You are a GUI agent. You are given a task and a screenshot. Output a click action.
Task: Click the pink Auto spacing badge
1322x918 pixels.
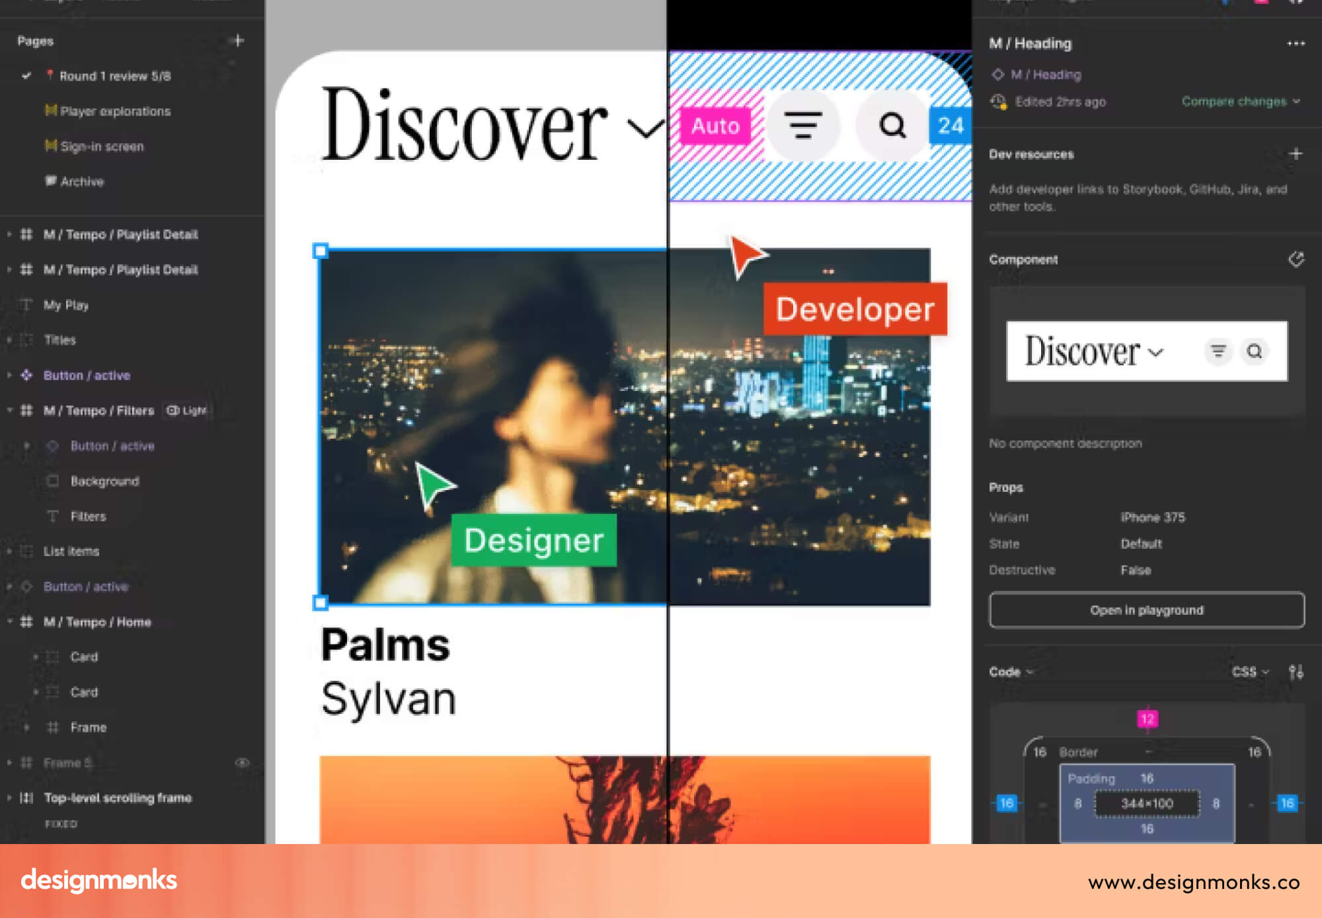[715, 125]
